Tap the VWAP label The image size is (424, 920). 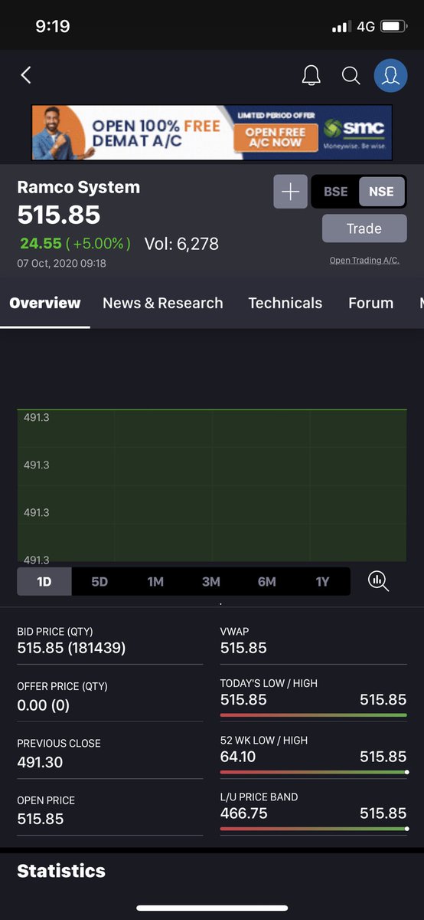pos(234,632)
